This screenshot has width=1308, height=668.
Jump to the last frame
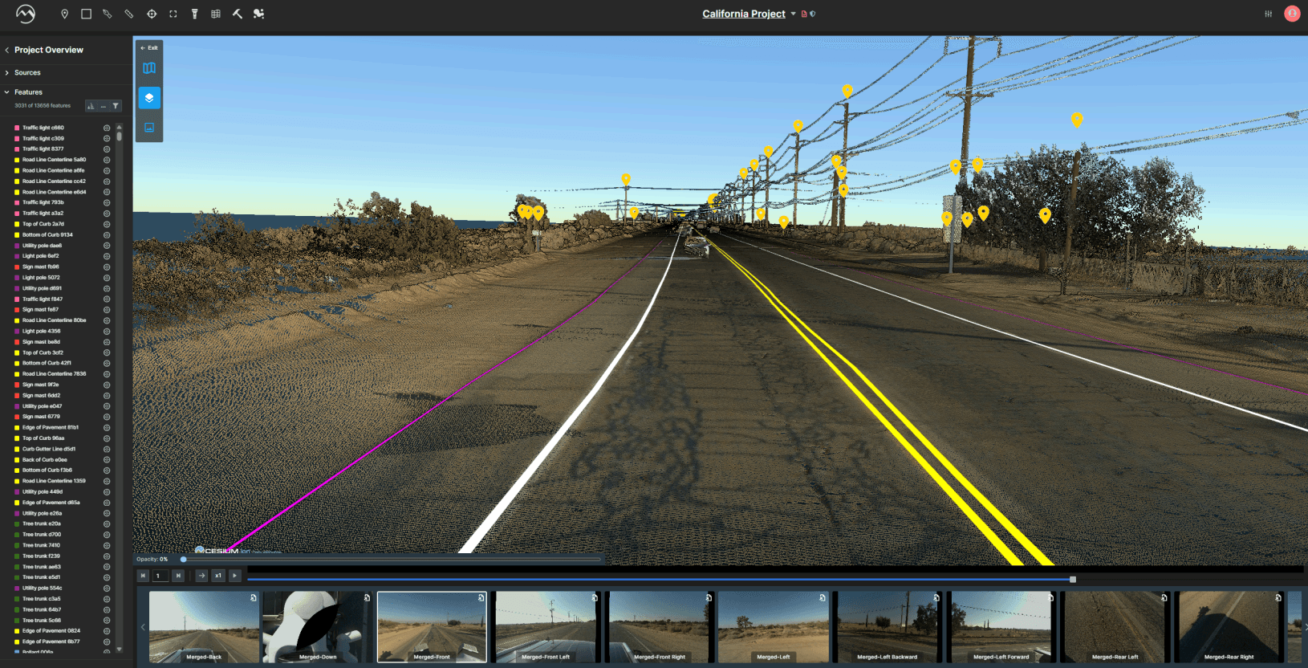pyautogui.click(x=178, y=576)
